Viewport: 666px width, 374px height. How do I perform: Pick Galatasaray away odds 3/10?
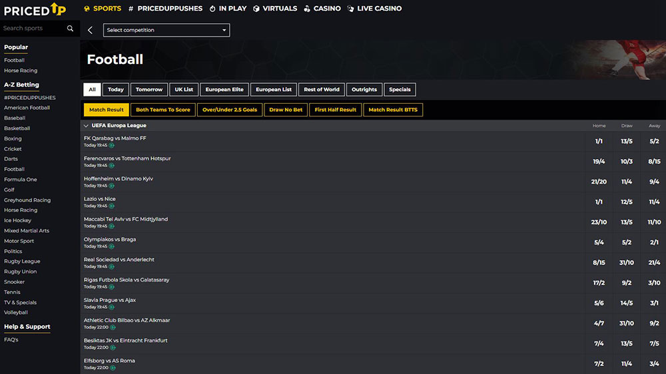point(654,283)
